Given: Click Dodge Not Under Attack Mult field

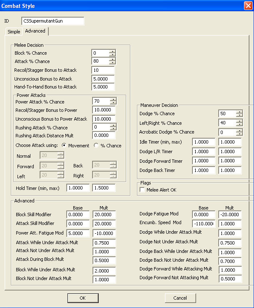Looking at the screenshot, I should point(230,243).
